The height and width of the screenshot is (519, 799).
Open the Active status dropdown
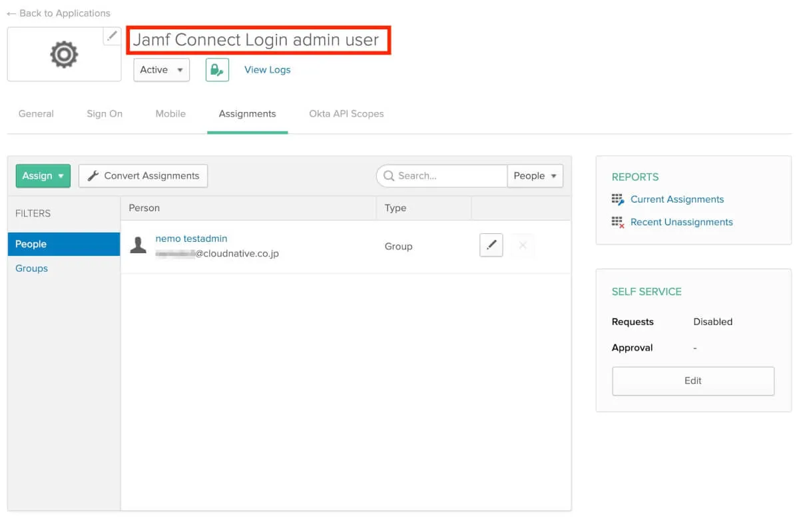161,70
